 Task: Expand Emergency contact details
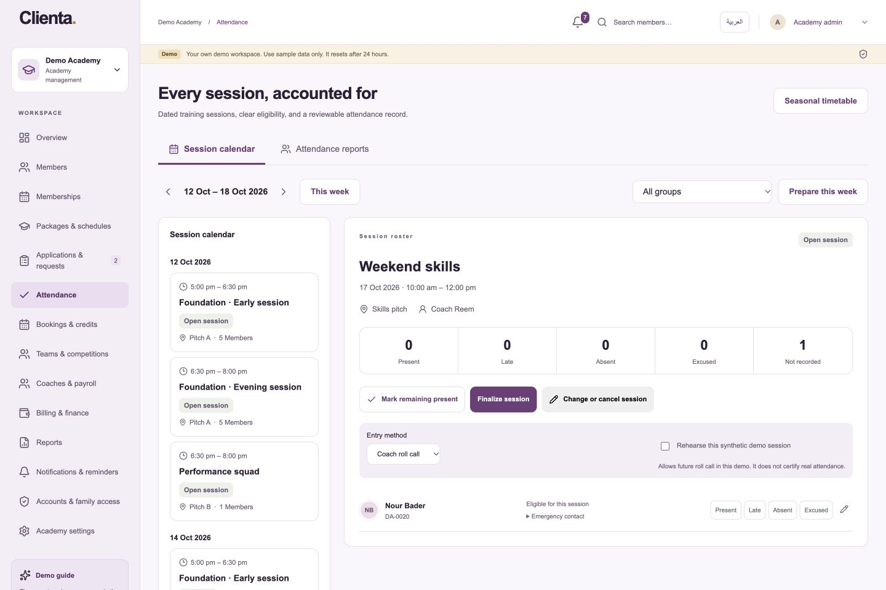pyautogui.click(x=555, y=516)
